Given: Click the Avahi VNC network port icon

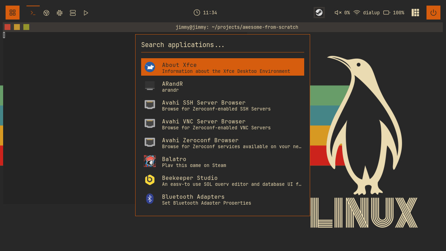Looking at the screenshot, I should click(150, 123).
